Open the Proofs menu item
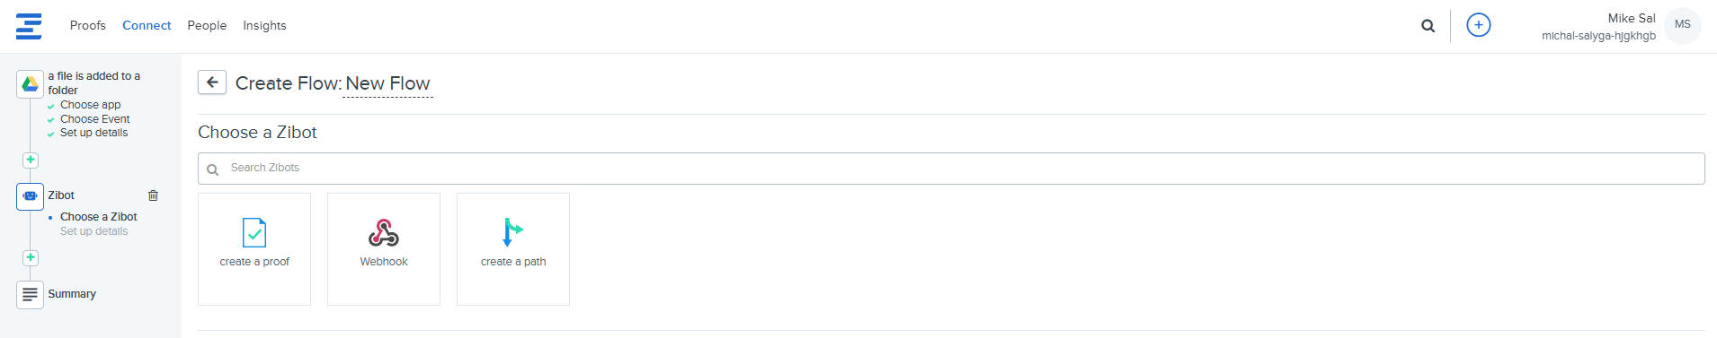Screen dimensions: 1717x338 coord(88,25)
